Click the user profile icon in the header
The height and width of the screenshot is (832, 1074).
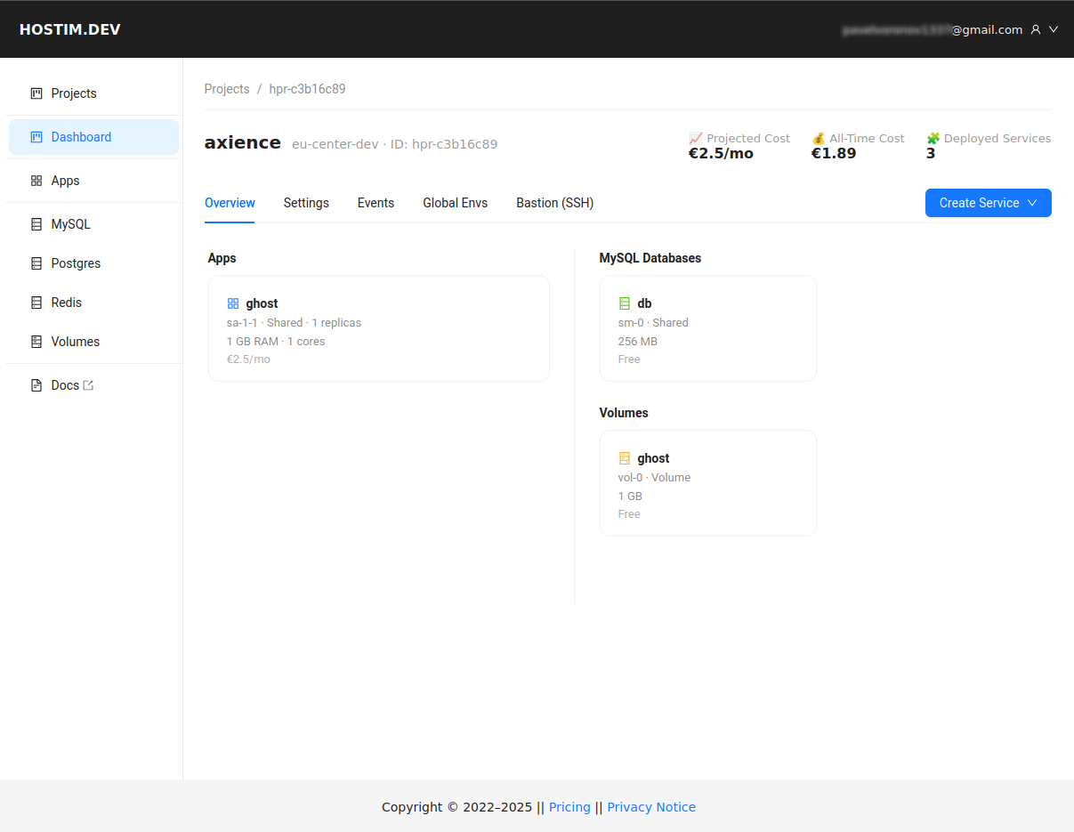1035,28
